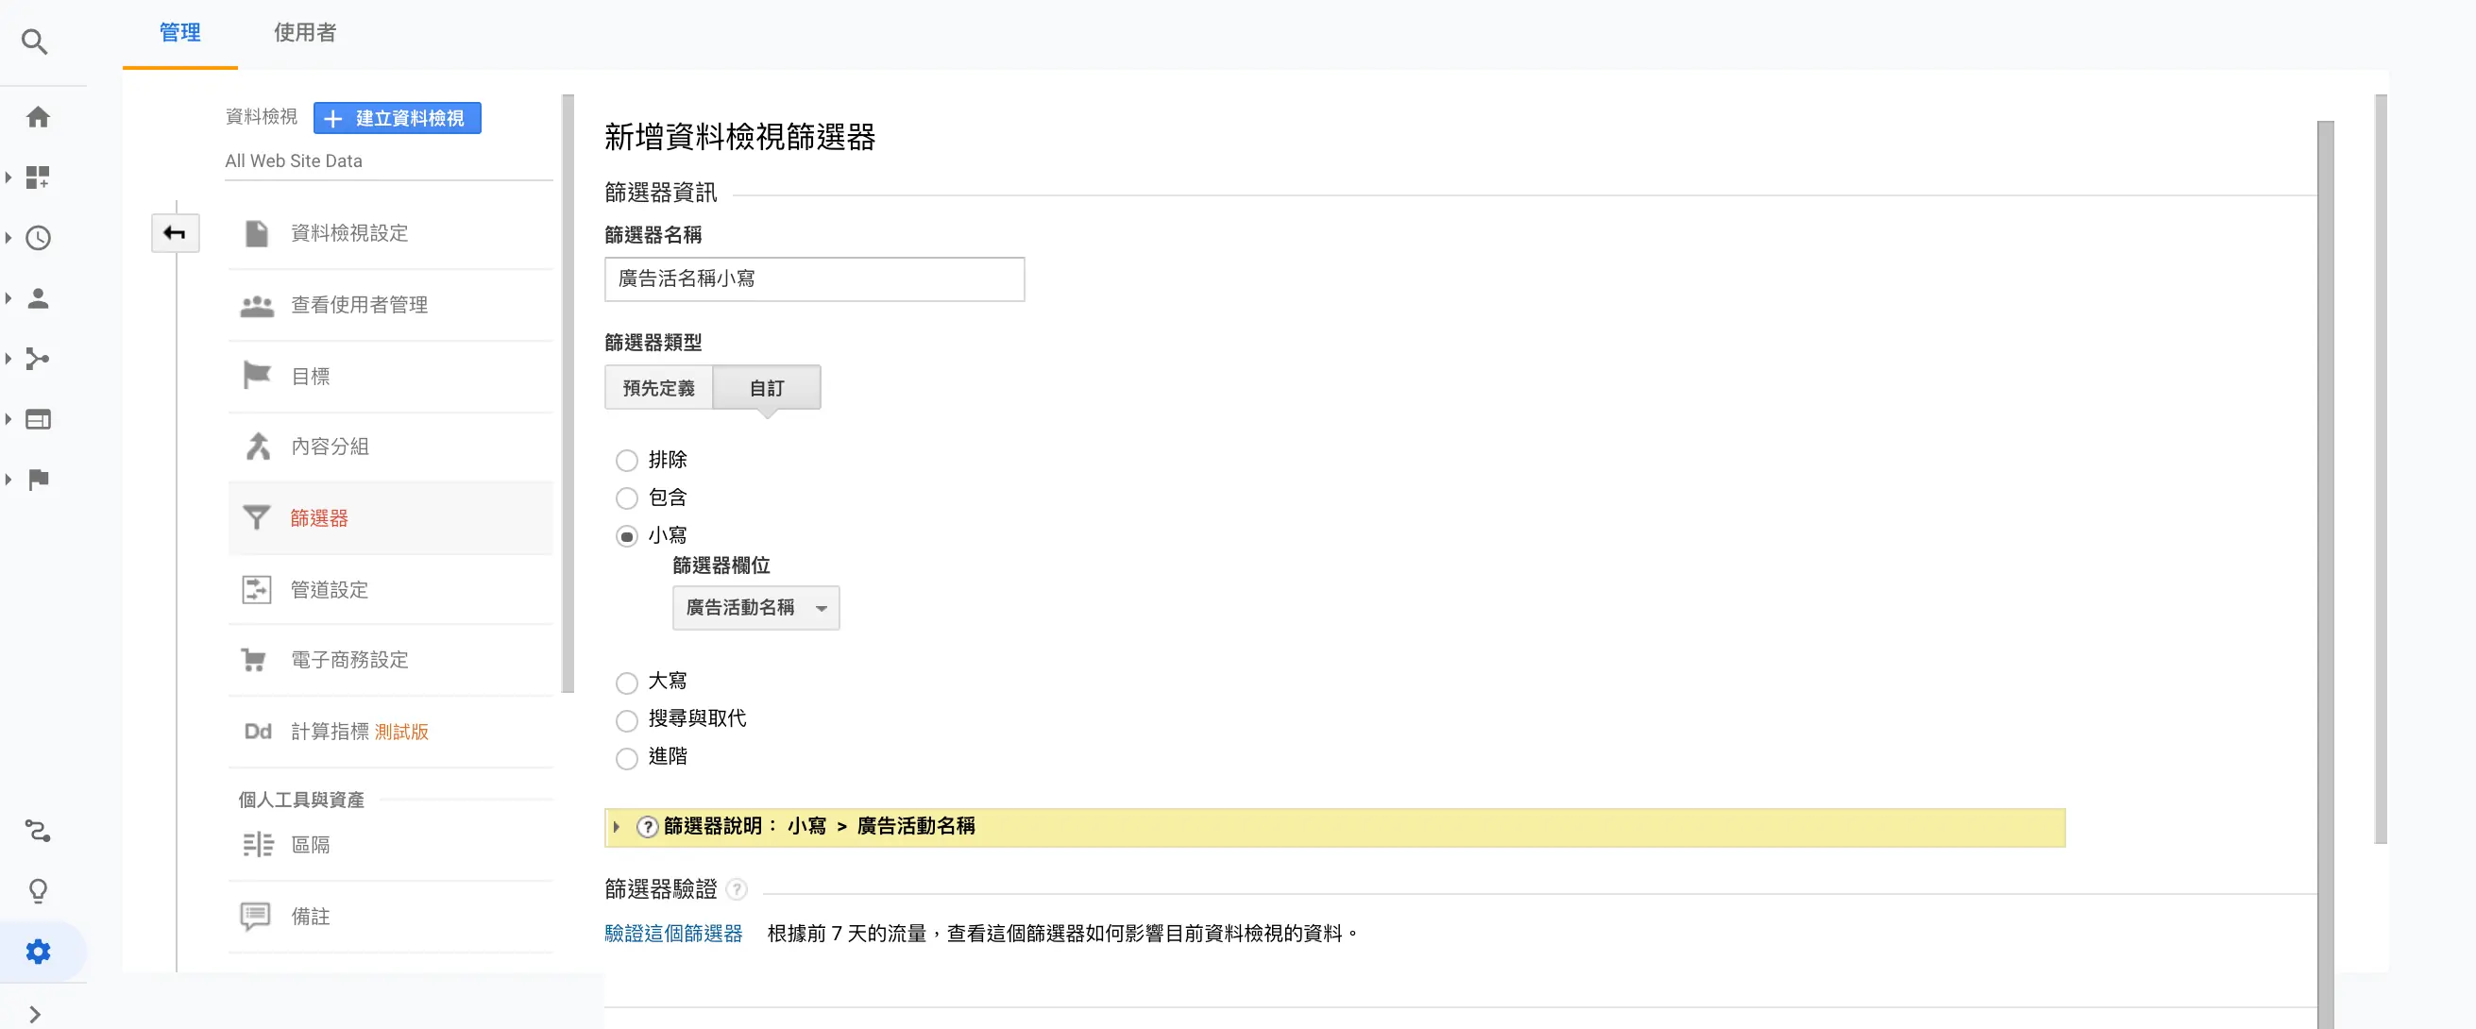Switch to the 管理 tab
This screenshot has height=1029, width=2476.
coord(179,33)
